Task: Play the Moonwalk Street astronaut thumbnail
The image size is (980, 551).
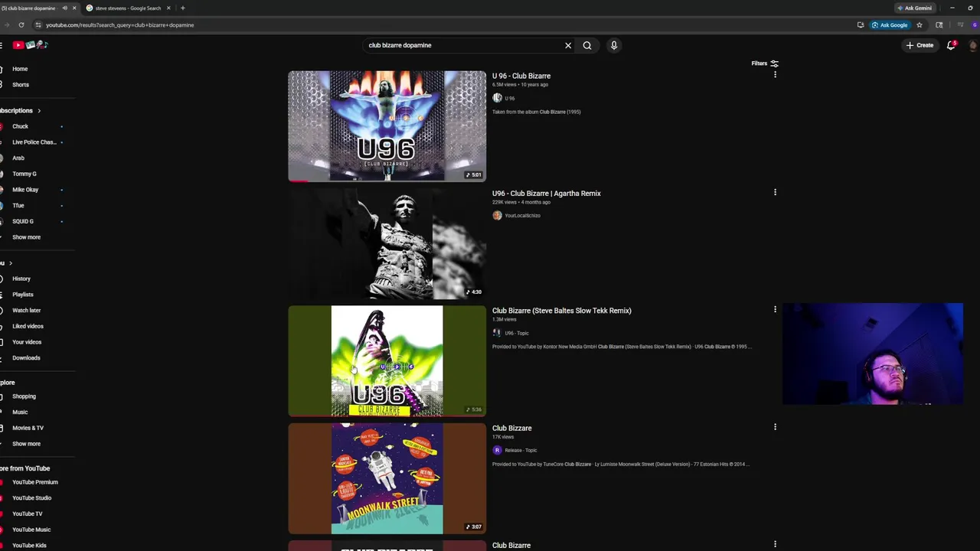Action: pyautogui.click(x=387, y=478)
